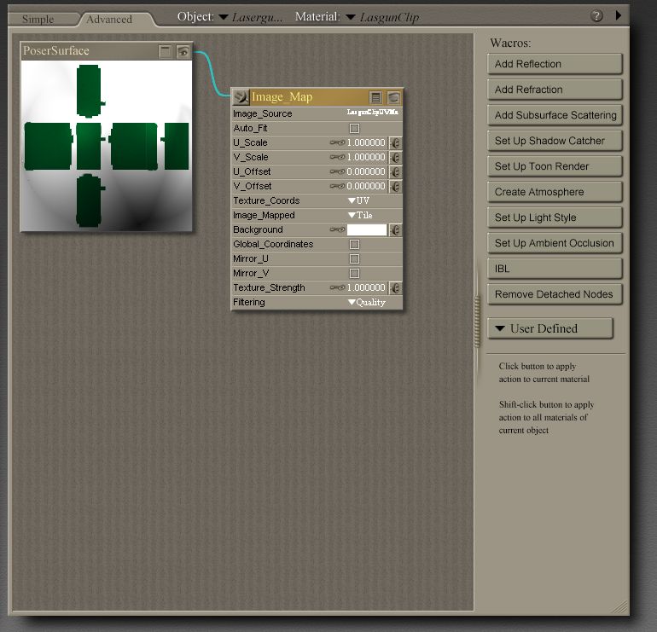This screenshot has height=632, width=657.
Task: Click the V_Offset input plug icon
Action: (395, 187)
